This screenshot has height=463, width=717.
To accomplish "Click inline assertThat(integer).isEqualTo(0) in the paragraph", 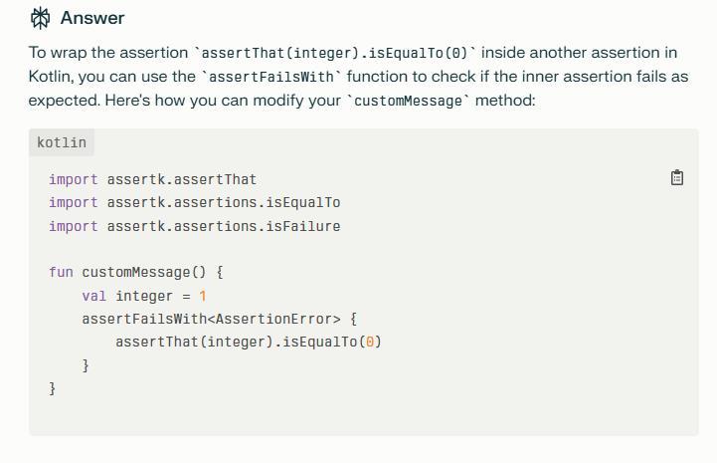I will 334,53.
